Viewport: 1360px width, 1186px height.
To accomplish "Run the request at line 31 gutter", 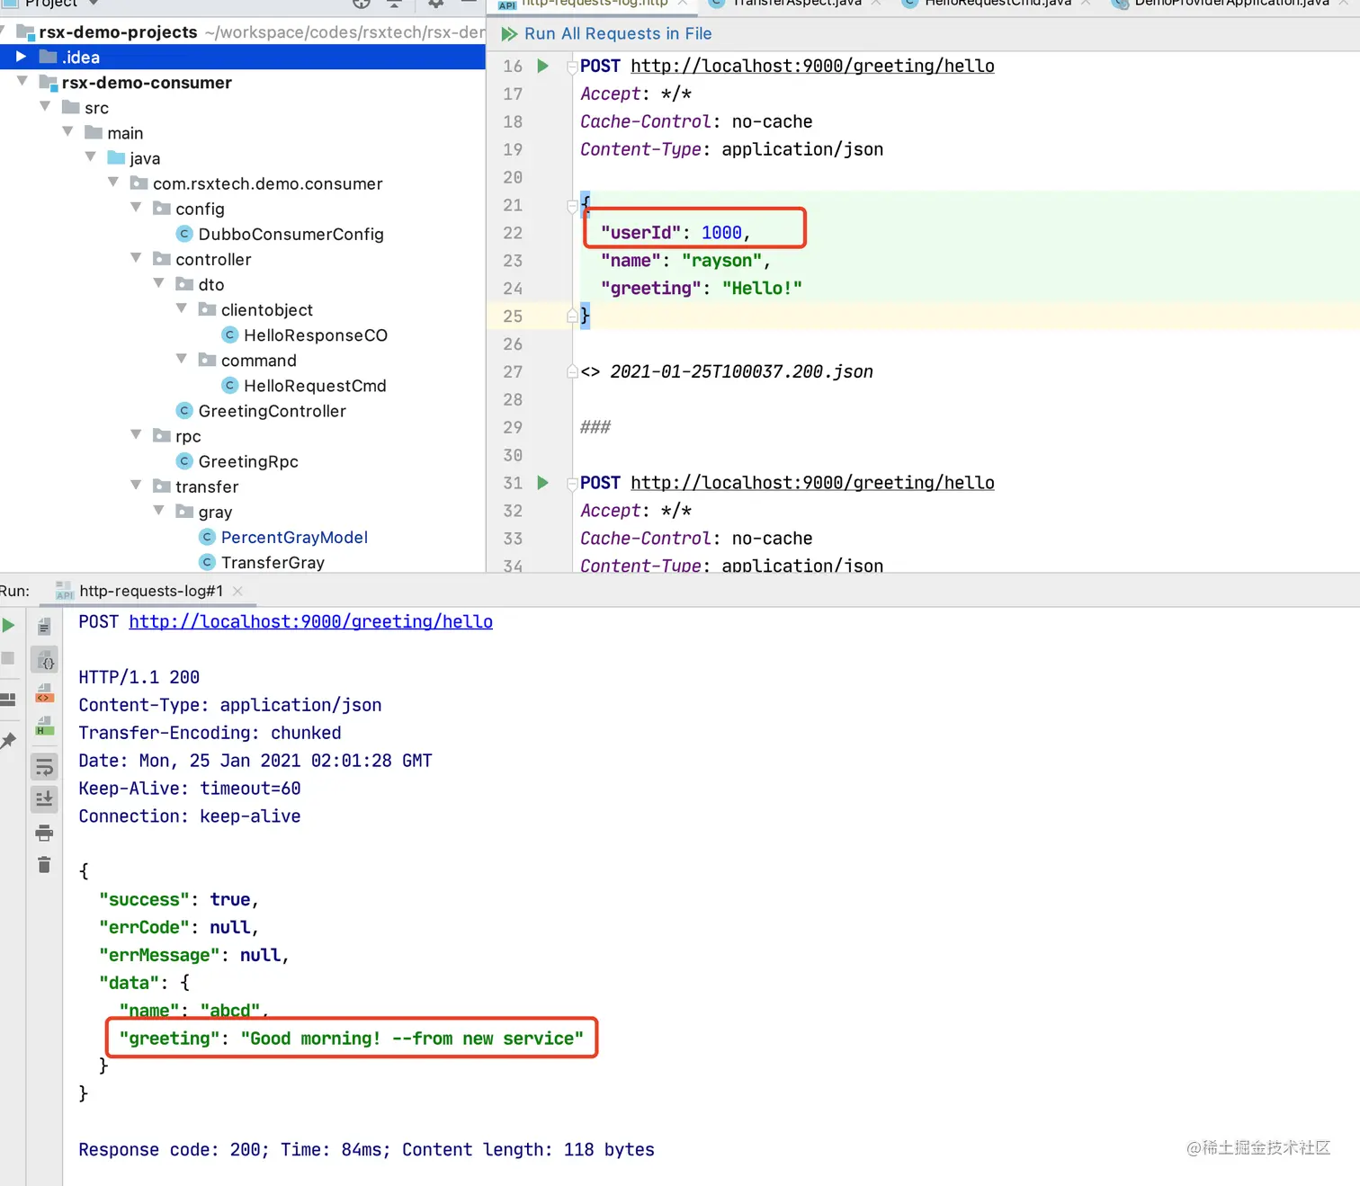I will tap(542, 483).
